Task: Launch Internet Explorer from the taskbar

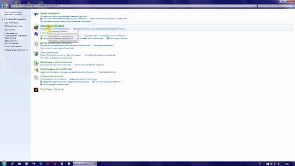Action: pyautogui.click(x=12, y=164)
